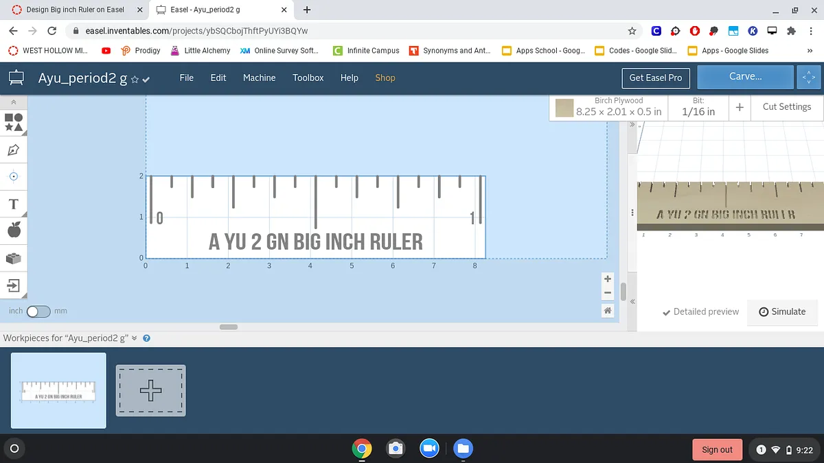Click the home view reset icon
The height and width of the screenshot is (463, 824).
pyautogui.click(x=607, y=311)
